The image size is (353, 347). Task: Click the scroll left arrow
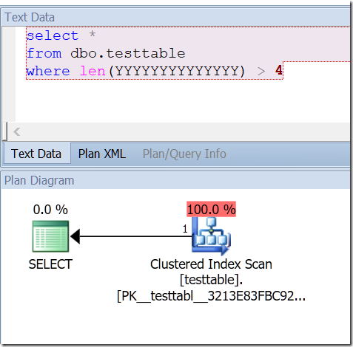tap(17, 132)
